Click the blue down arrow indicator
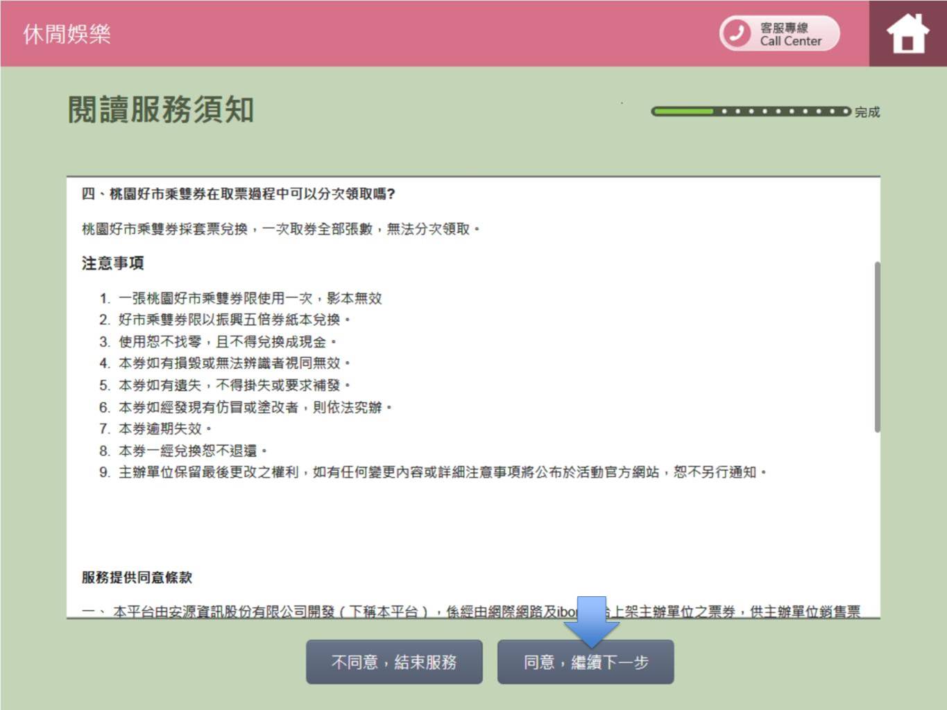 (591, 621)
